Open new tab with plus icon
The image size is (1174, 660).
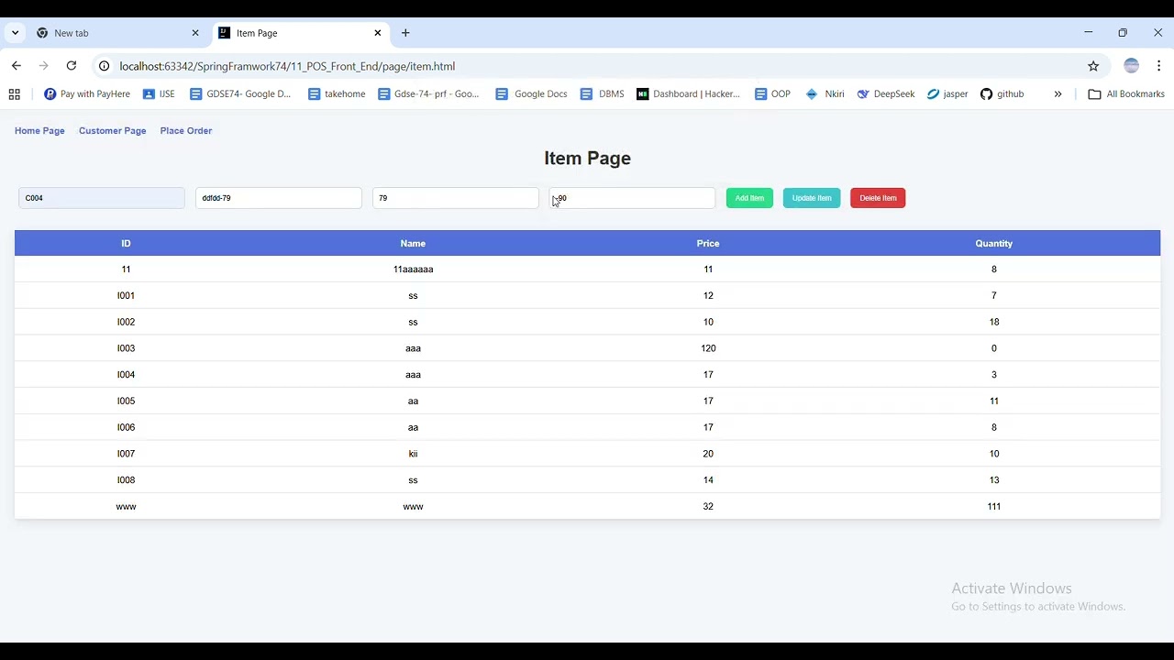405,33
